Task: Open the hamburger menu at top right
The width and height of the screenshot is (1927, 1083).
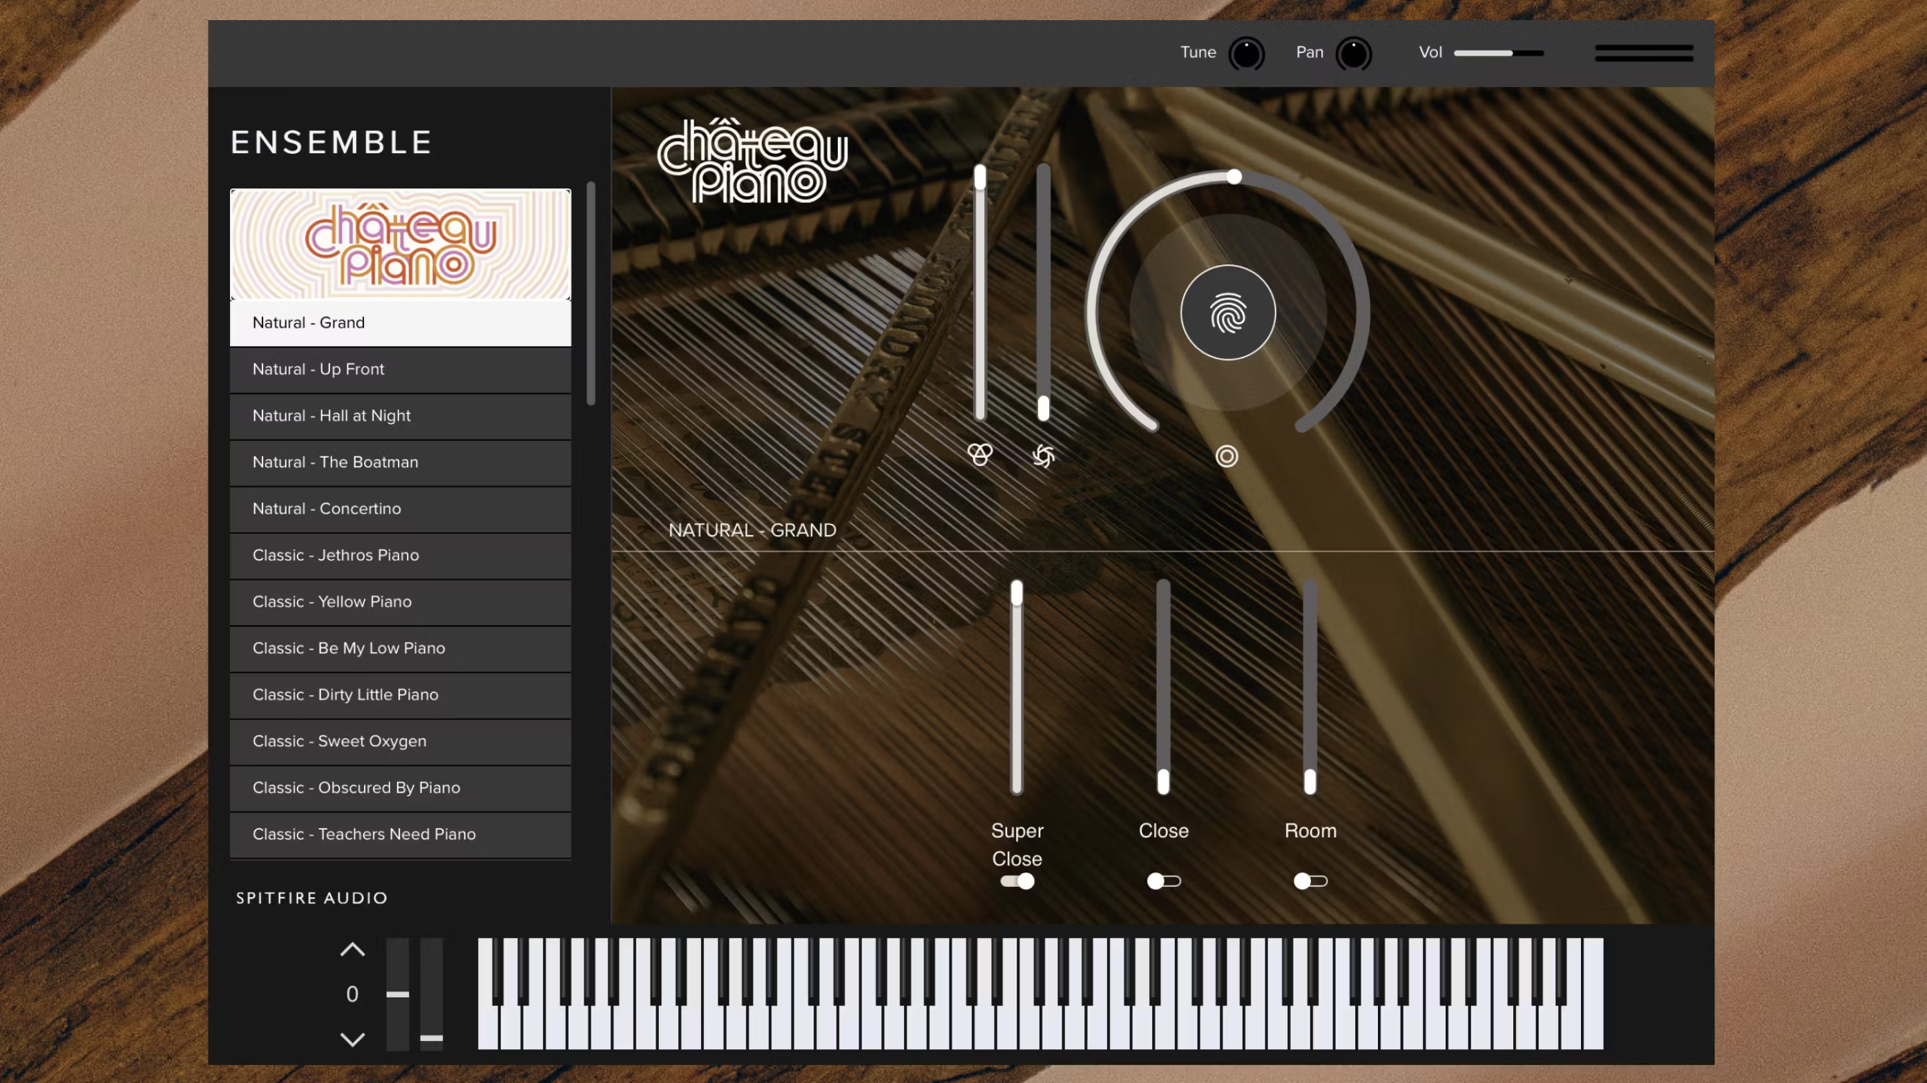Action: pyautogui.click(x=1644, y=53)
